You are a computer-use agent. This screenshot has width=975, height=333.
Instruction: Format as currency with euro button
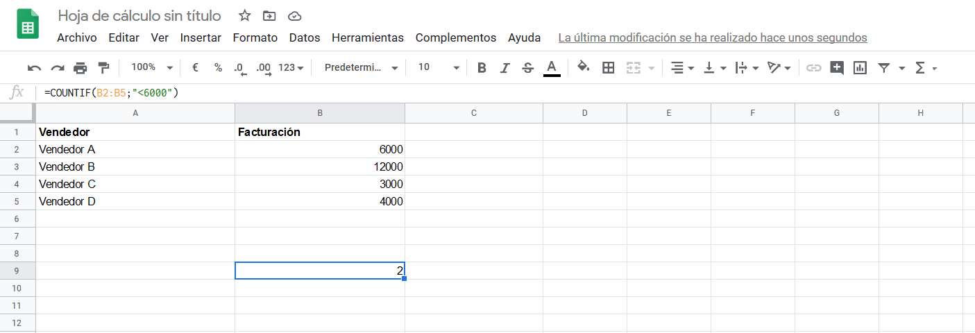[195, 68]
